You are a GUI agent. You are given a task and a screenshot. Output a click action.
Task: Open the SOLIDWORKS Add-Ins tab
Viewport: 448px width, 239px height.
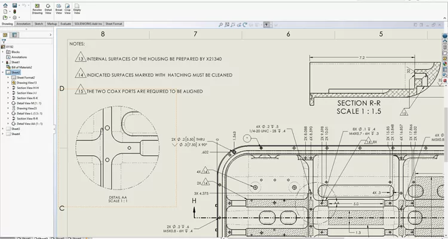pos(88,24)
